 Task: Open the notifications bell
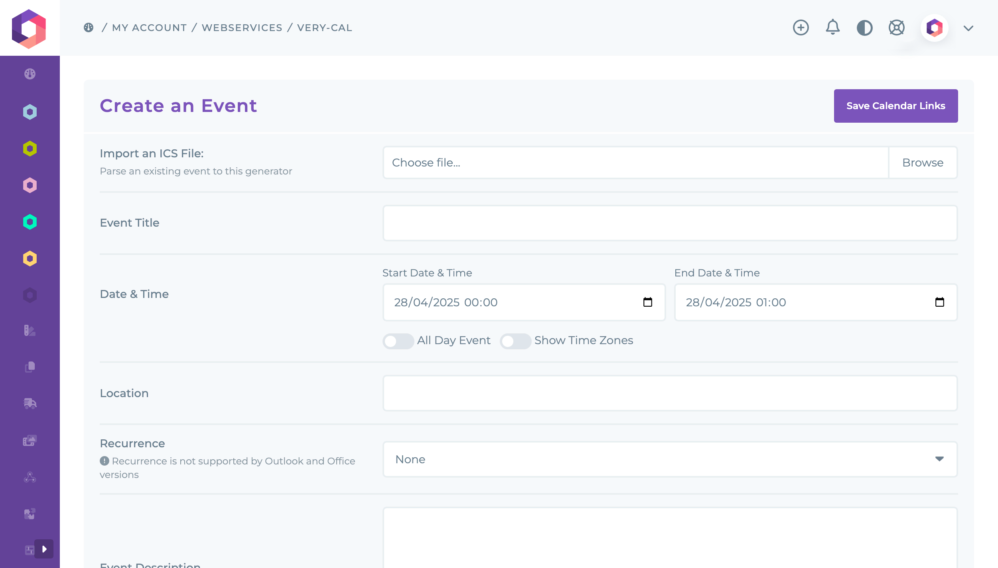pyautogui.click(x=832, y=27)
